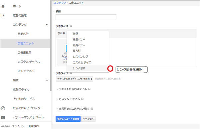Click the Google logo in footer

(x=5, y=126)
